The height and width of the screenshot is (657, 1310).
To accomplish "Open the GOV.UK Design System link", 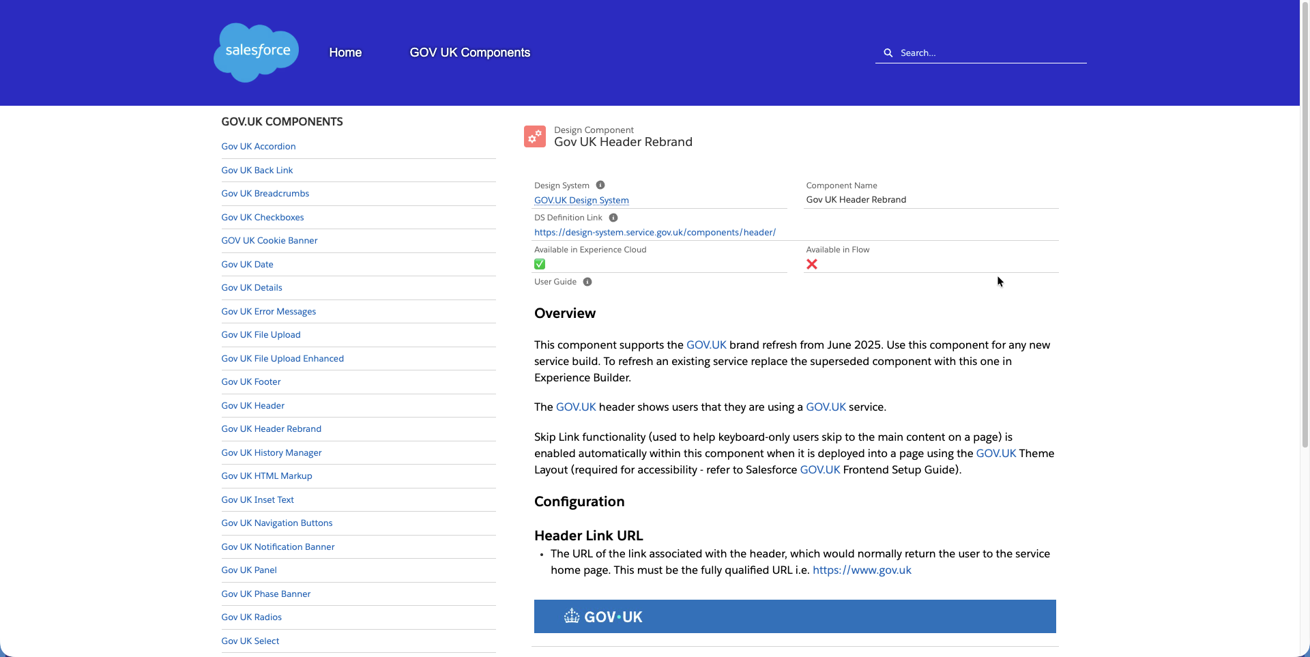I will click(x=581, y=200).
